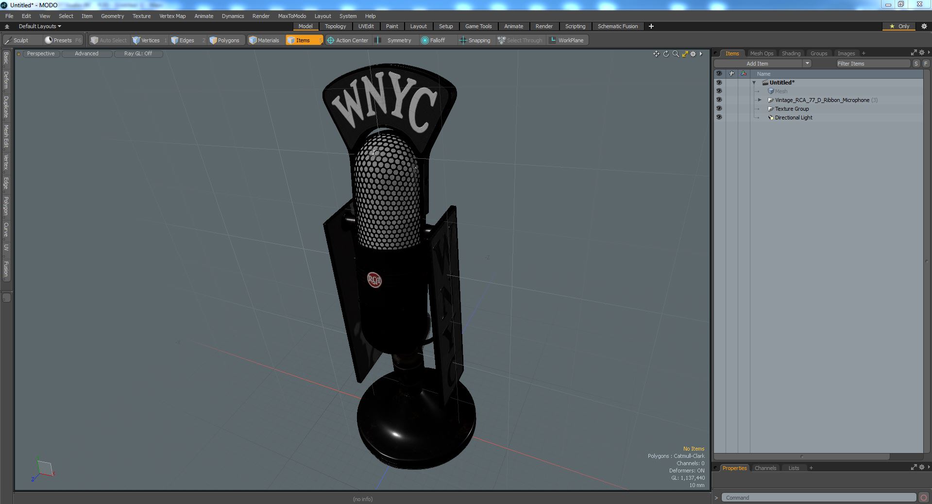This screenshot has width=932, height=504.
Task: Open WorkPlane options
Action: click(x=567, y=40)
